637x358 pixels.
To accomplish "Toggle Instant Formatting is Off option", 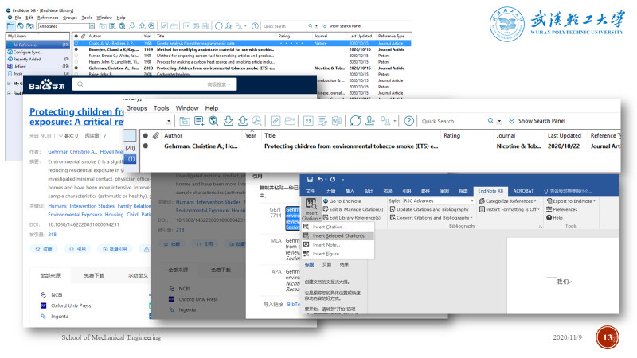I will click(x=508, y=209).
